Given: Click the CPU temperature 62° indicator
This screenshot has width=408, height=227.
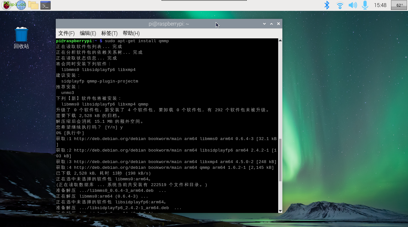Looking at the screenshot, I should [x=399, y=5].
